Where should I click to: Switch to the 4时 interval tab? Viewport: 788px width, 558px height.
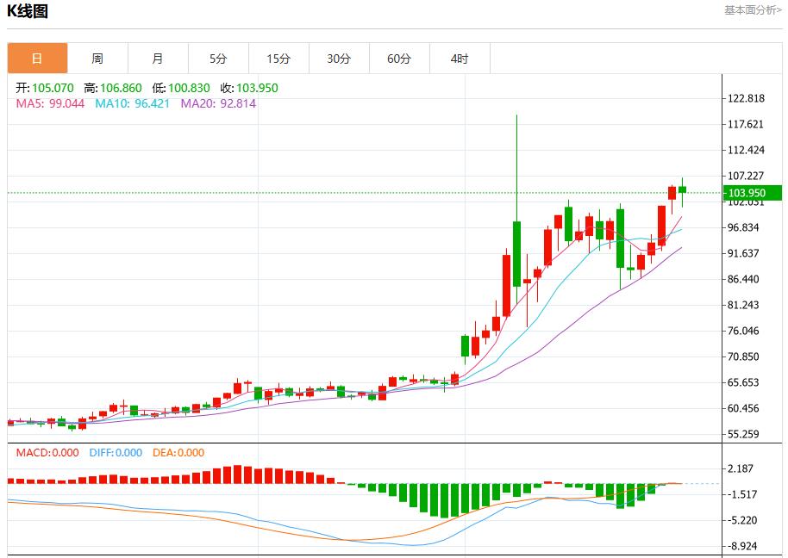pos(460,59)
